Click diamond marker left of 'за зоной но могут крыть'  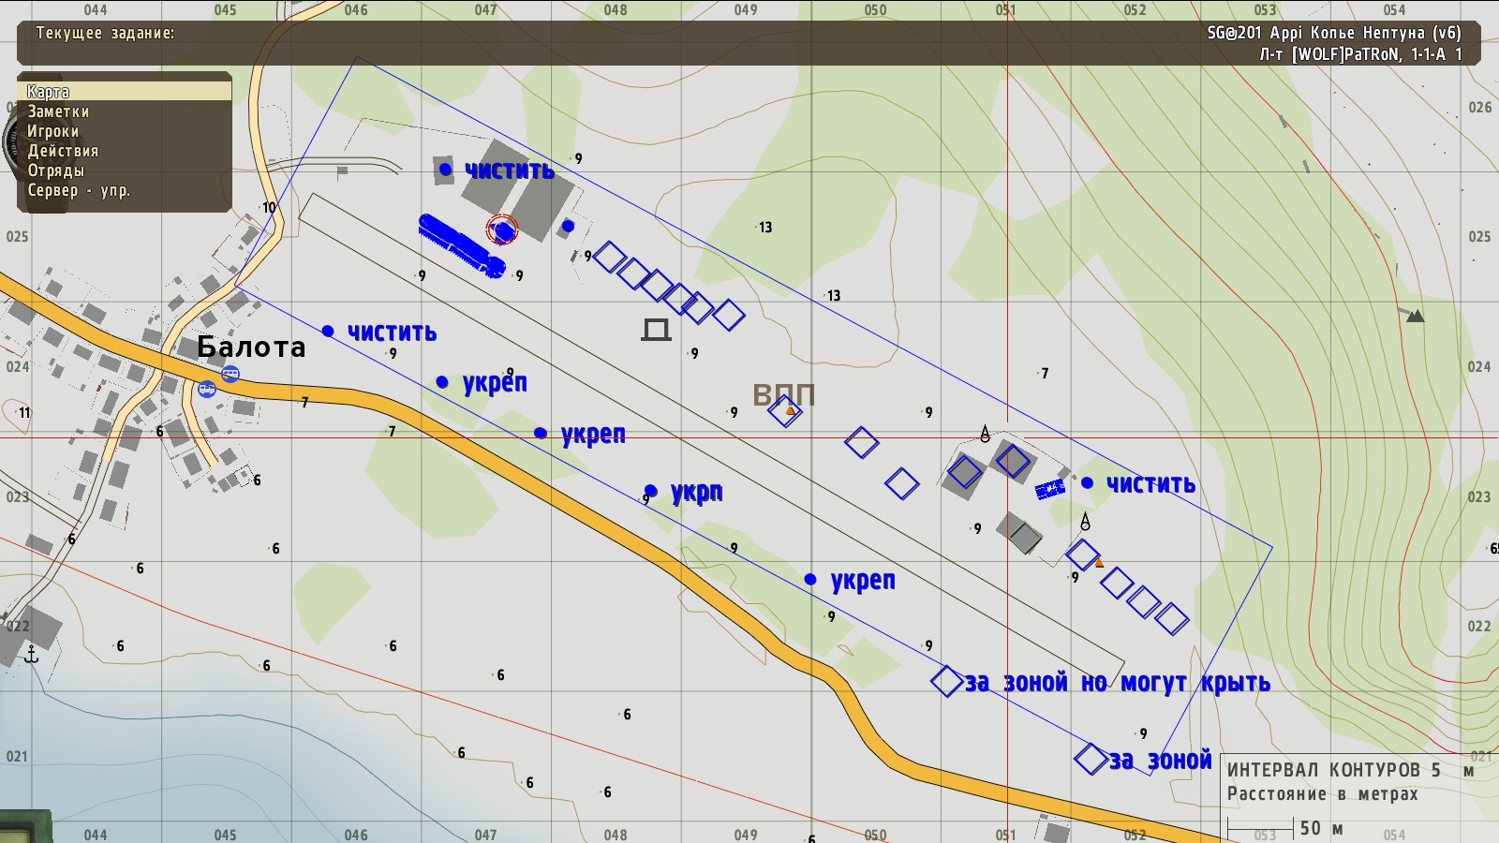(x=946, y=681)
